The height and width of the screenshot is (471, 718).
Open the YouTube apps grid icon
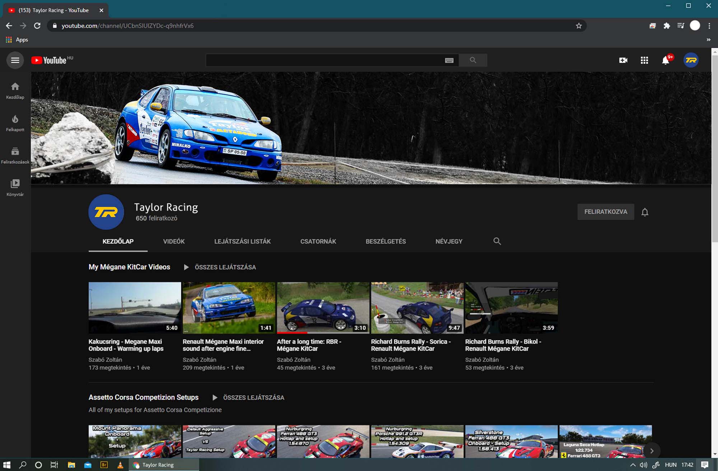644,60
